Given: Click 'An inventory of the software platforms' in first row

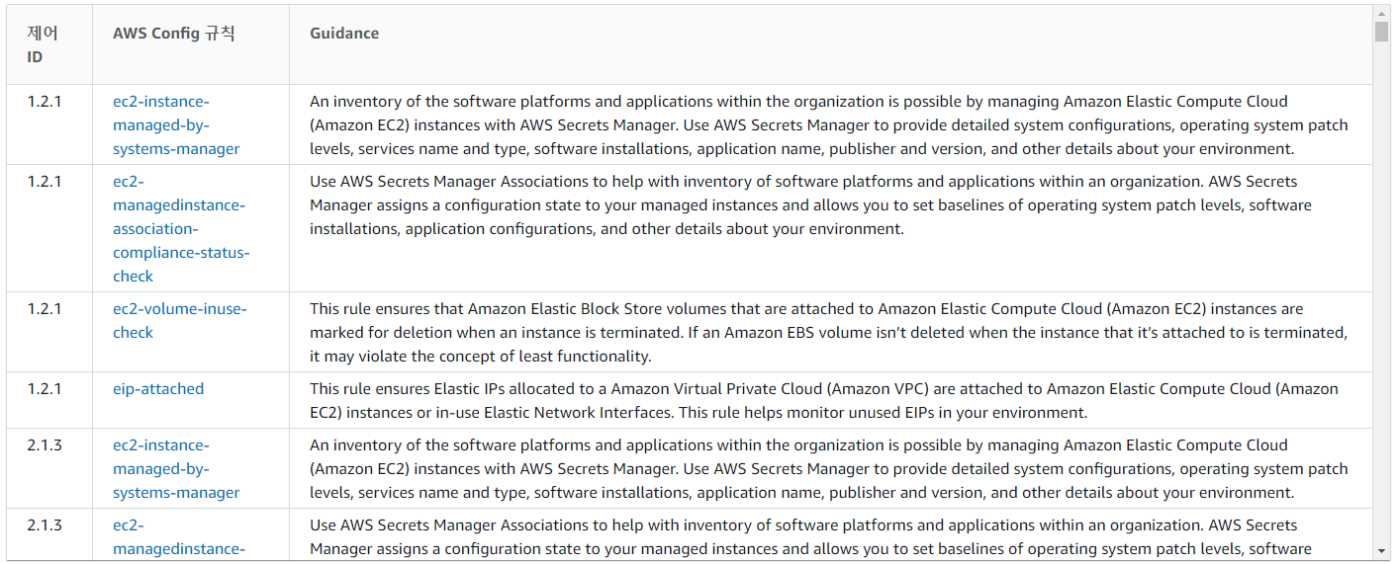Looking at the screenshot, I should click(x=829, y=125).
